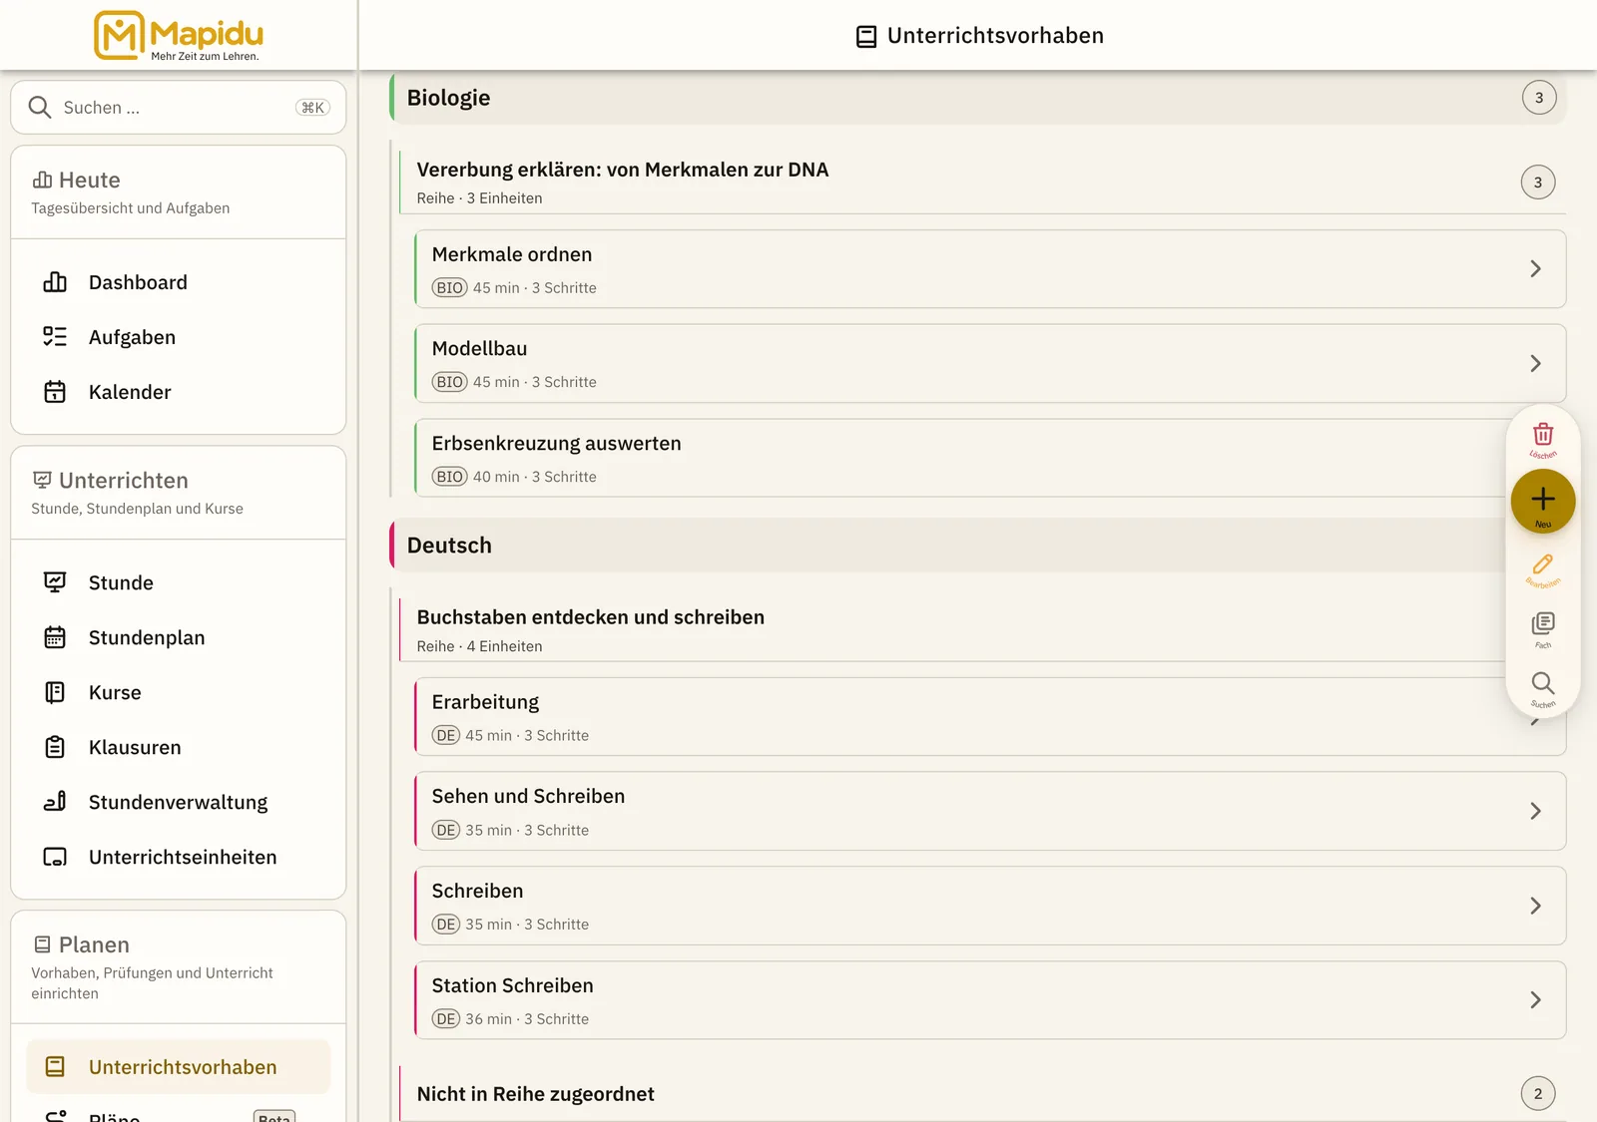The image size is (1597, 1122).
Task: Open Kurse from sidebar
Action: pyautogui.click(x=179, y=692)
